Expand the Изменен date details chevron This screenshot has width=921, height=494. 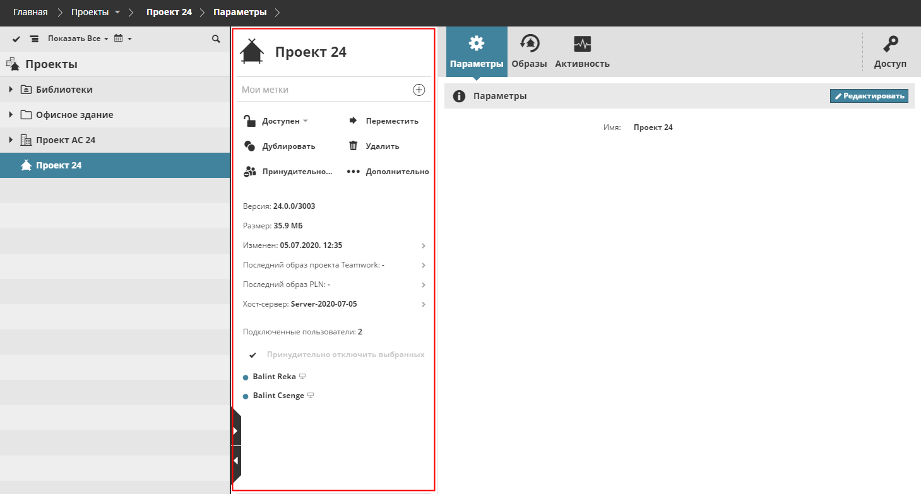[424, 245]
